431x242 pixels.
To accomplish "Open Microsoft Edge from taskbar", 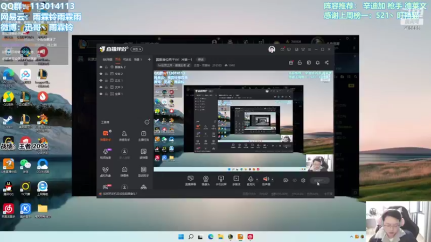I will [x=211, y=237].
